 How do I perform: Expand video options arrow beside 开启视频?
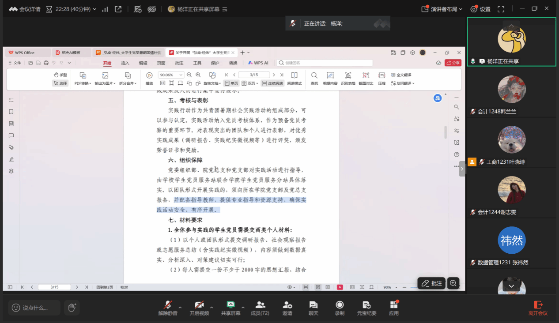(x=212, y=307)
